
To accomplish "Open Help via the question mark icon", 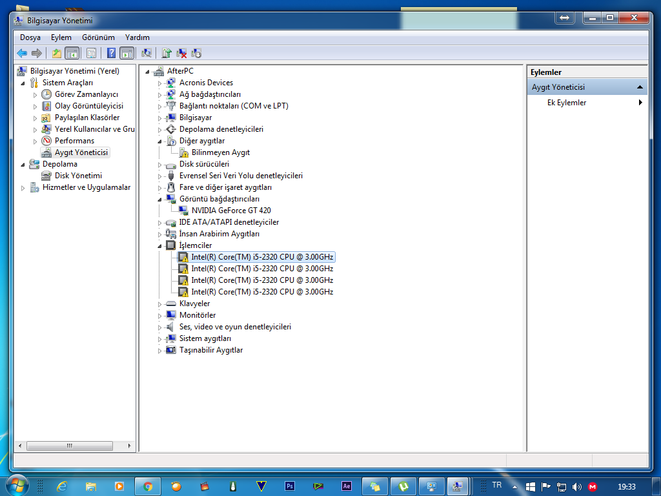I will (111, 53).
